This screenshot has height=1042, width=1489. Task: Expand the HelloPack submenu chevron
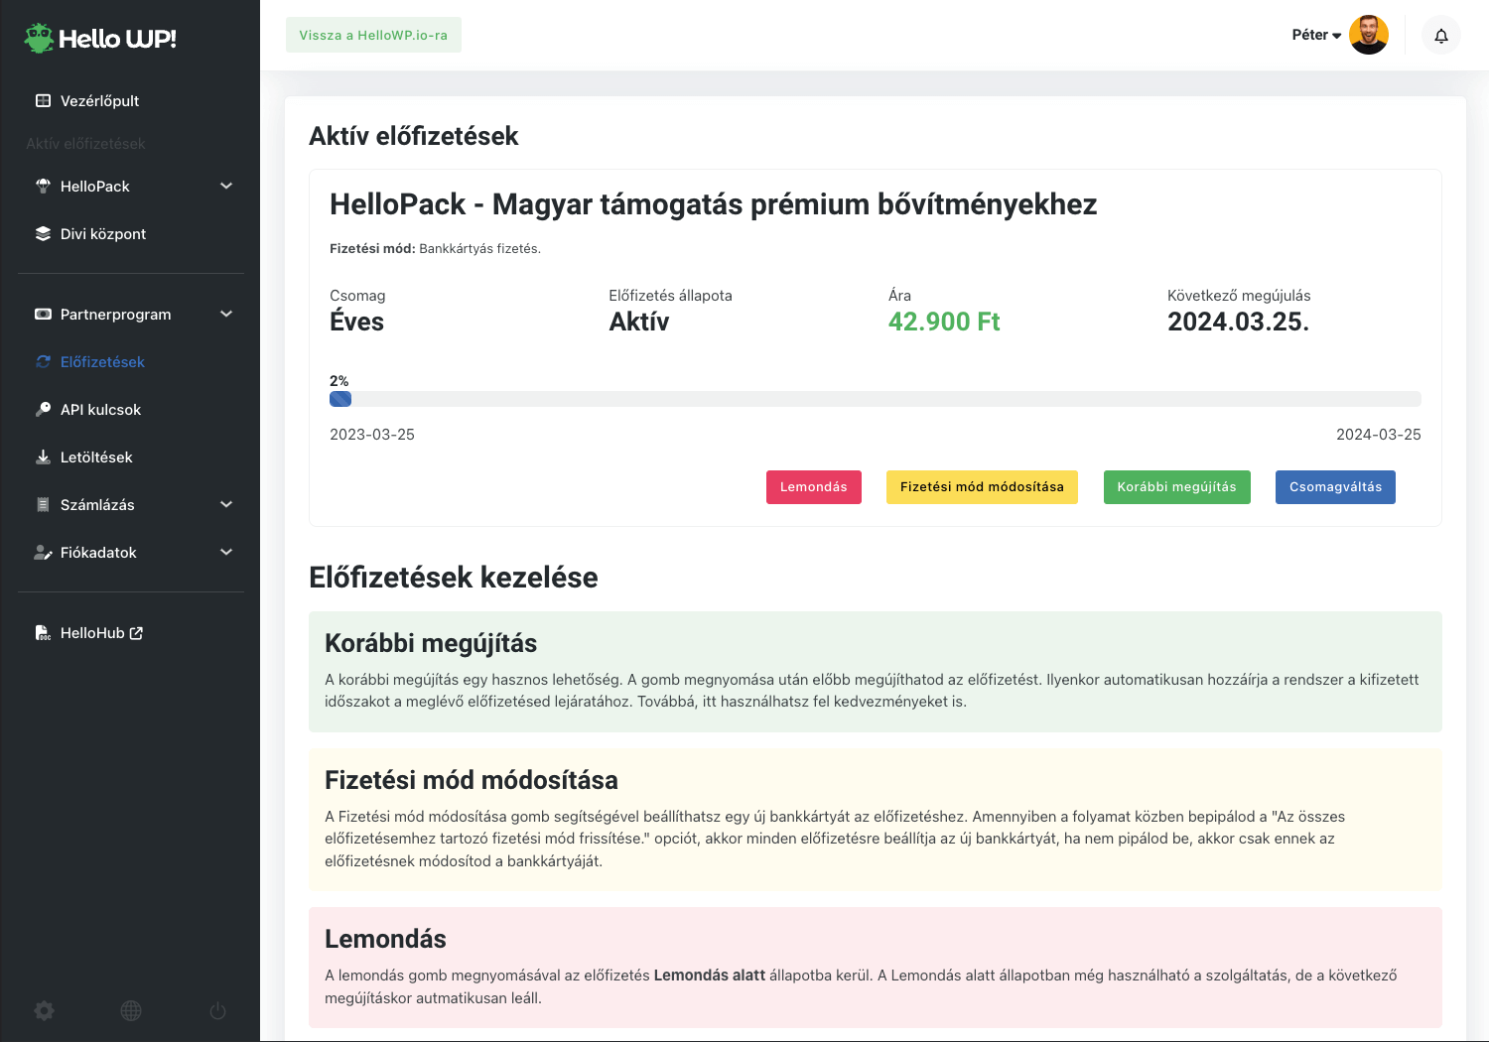(226, 186)
